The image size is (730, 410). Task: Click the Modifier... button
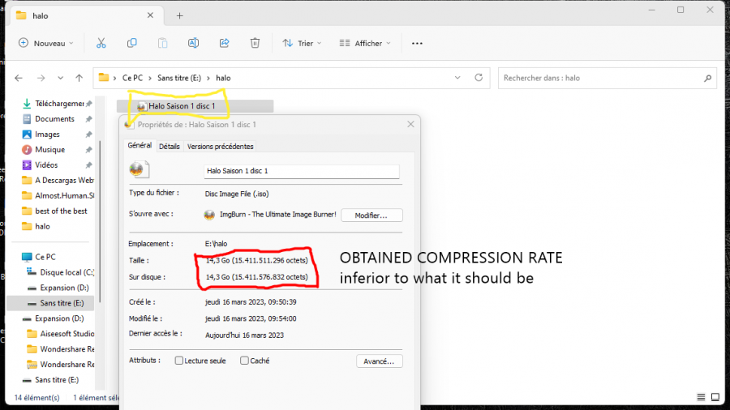coord(371,215)
